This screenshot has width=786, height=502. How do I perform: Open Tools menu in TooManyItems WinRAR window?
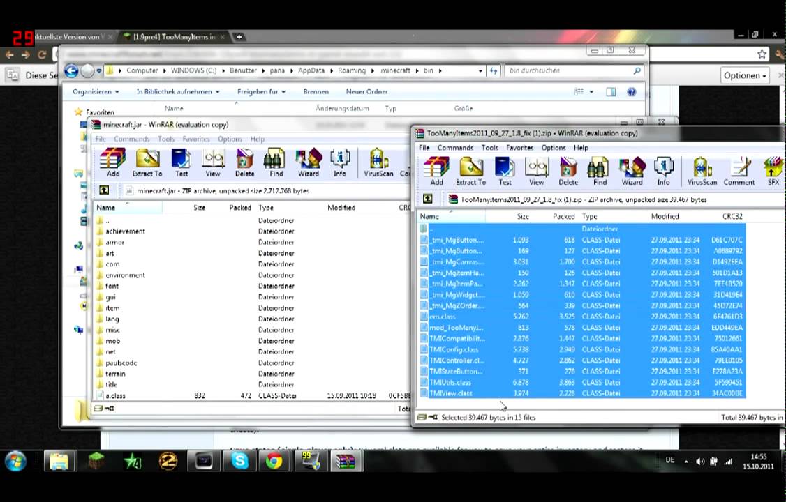tap(490, 148)
